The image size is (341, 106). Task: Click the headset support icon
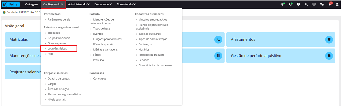coord(291,4)
